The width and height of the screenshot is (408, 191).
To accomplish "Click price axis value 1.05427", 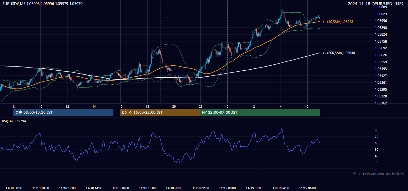I will click(381, 76).
